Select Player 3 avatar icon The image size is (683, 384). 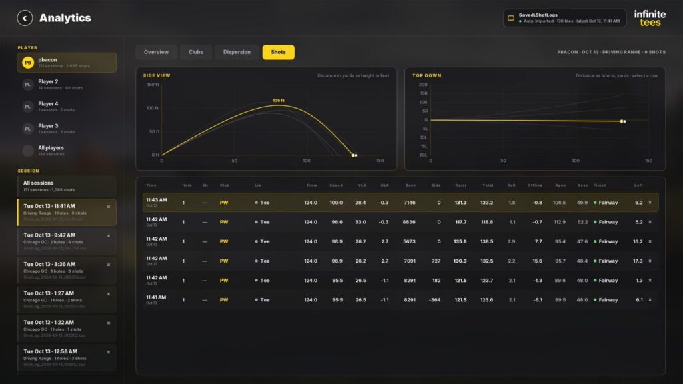pyautogui.click(x=28, y=129)
